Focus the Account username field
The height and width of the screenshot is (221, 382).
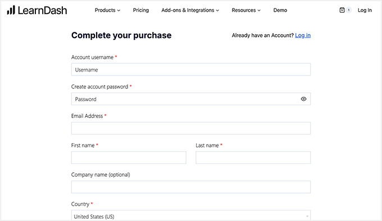191,69
